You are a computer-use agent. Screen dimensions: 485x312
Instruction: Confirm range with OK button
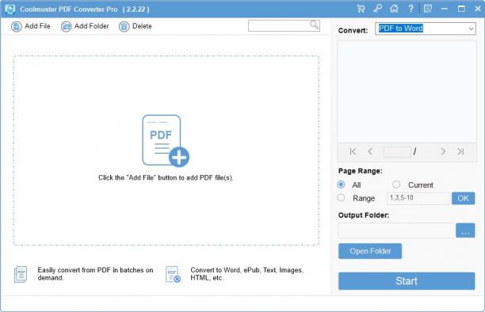pyautogui.click(x=463, y=198)
